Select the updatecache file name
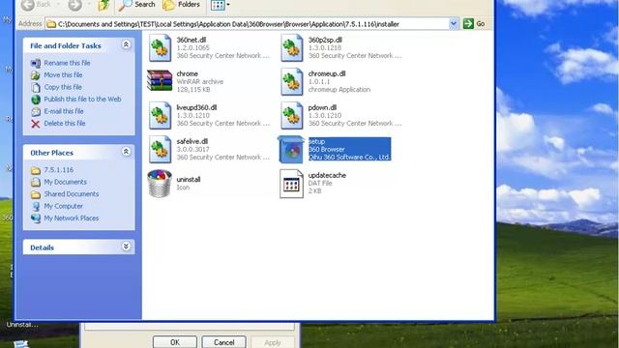This screenshot has height=348, width=619. click(x=327, y=175)
